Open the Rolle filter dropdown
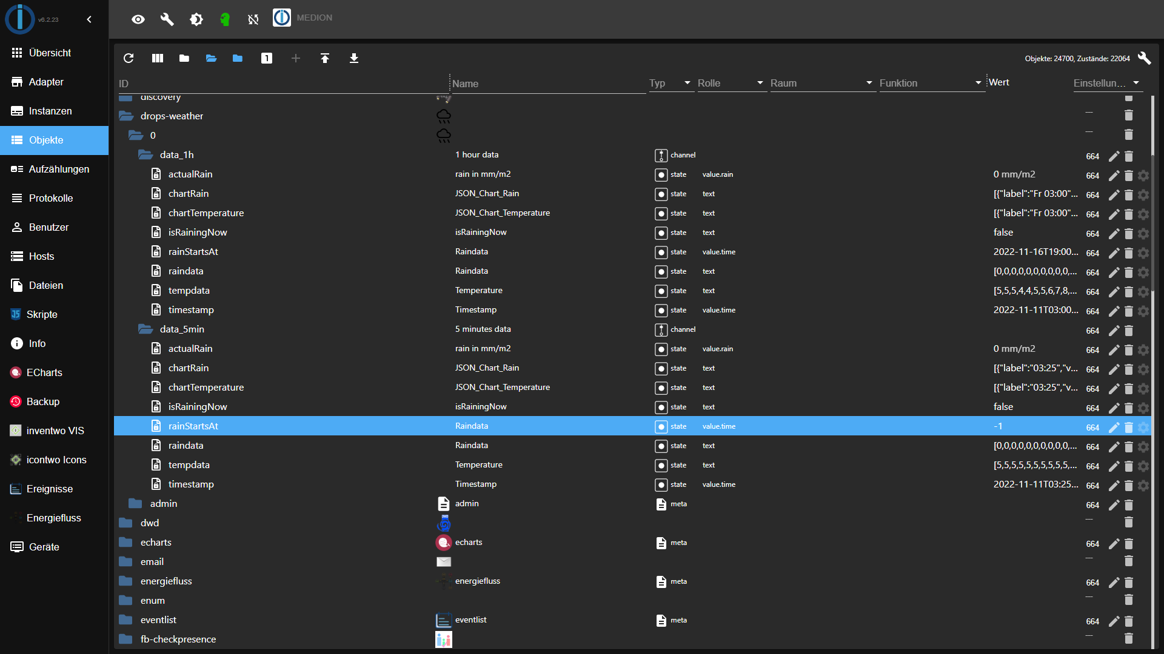 click(732, 83)
